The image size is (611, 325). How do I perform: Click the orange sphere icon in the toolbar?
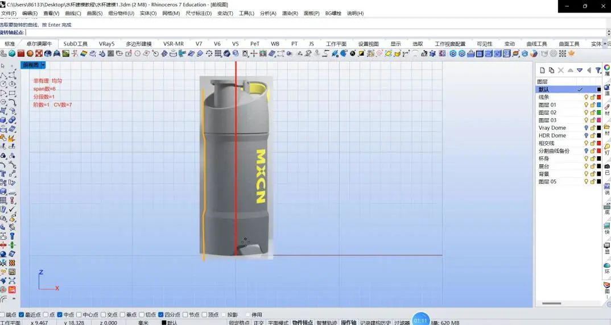pyautogui.click(x=30, y=53)
